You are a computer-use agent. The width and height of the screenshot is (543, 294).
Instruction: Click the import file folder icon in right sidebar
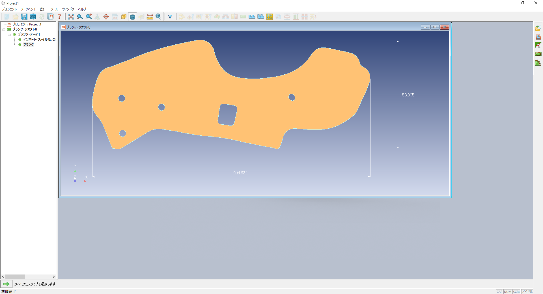click(538, 28)
